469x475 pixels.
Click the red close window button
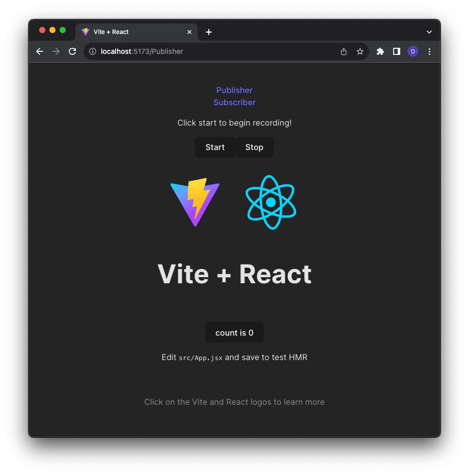coord(42,30)
